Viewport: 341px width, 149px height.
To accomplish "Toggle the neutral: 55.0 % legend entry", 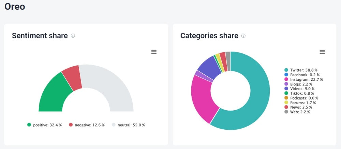I will click(128, 125).
